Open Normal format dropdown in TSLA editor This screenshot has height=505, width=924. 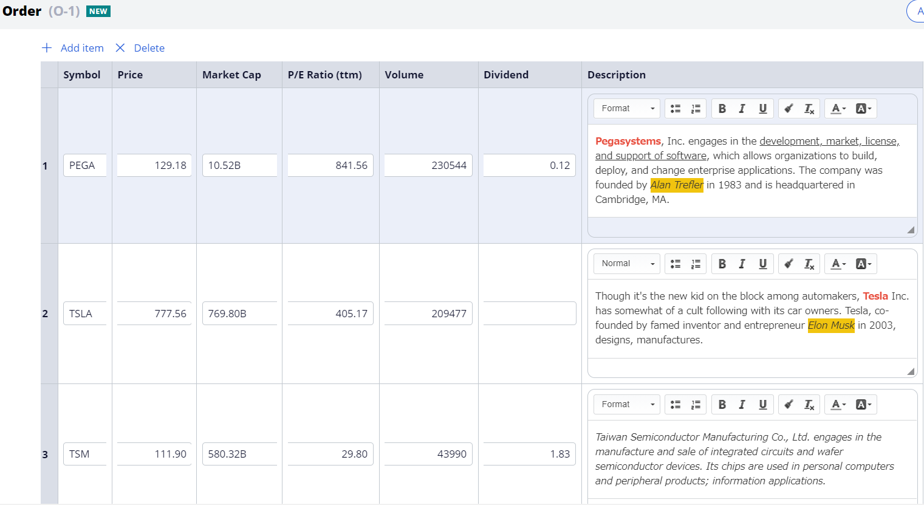628,264
